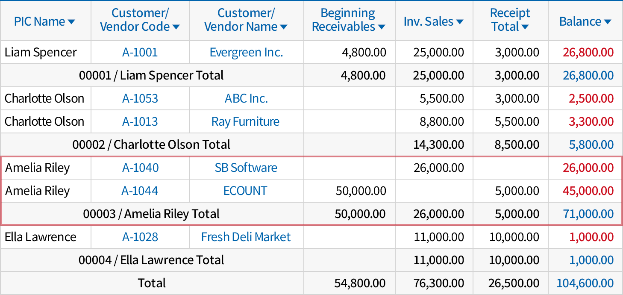
Task: Open the PIC Name column sort dropdown
Action: pyautogui.click(x=71, y=22)
